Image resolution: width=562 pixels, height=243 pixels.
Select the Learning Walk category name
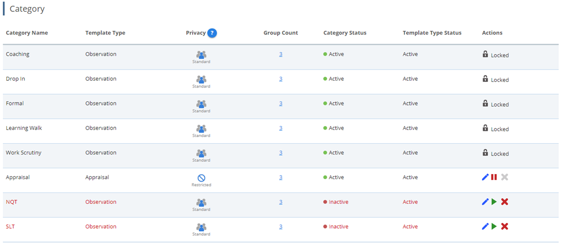pos(24,128)
